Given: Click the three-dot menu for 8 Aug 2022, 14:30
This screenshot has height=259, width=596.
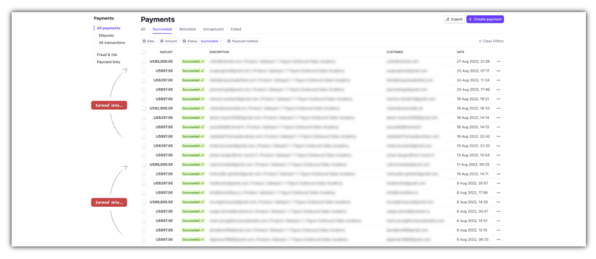Looking at the screenshot, I should click(x=498, y=202).
